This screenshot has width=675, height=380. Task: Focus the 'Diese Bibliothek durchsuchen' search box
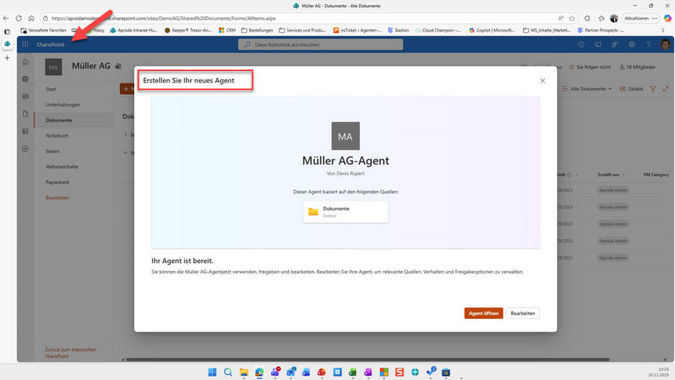tap(321, 45)
